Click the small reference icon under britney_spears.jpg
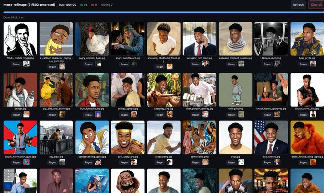Screen dimensions: 324x193 click(x=134, y=114)
